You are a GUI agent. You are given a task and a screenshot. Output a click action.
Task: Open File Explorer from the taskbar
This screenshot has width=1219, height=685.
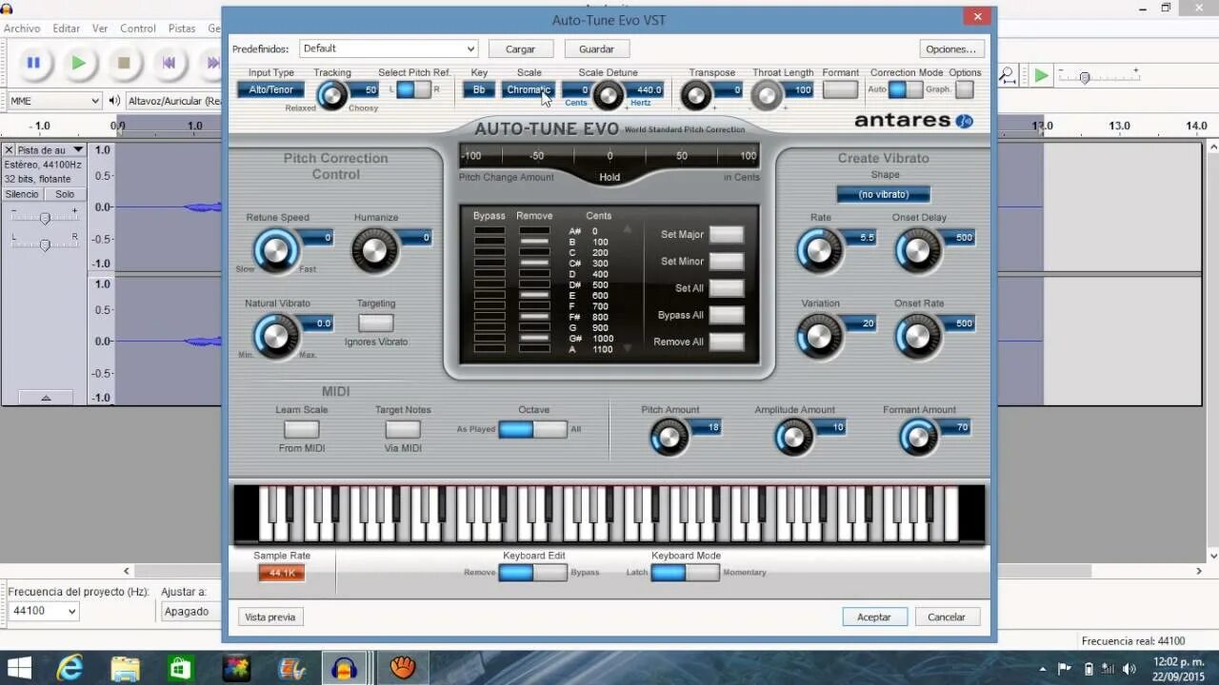pos(125,668)
